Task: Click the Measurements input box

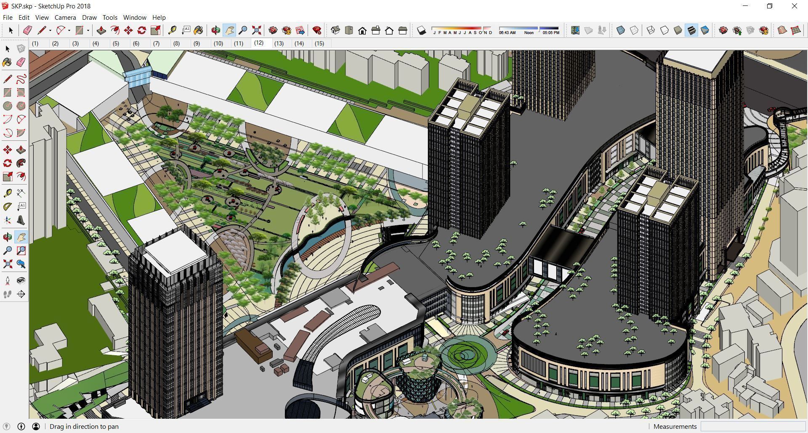Action: point(753,426)
